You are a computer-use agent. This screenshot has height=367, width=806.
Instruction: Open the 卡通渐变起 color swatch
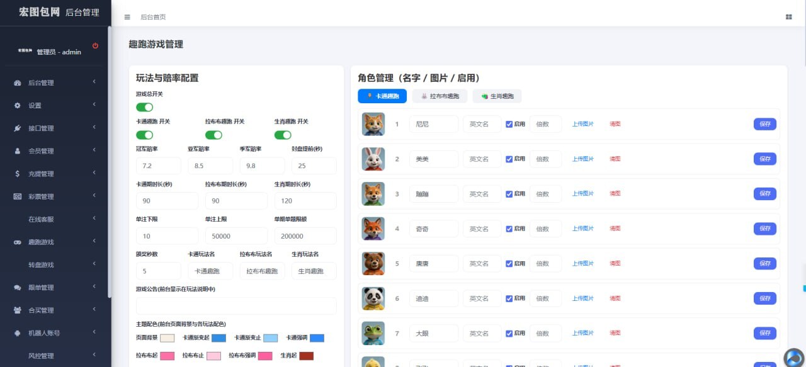(219, 338)
